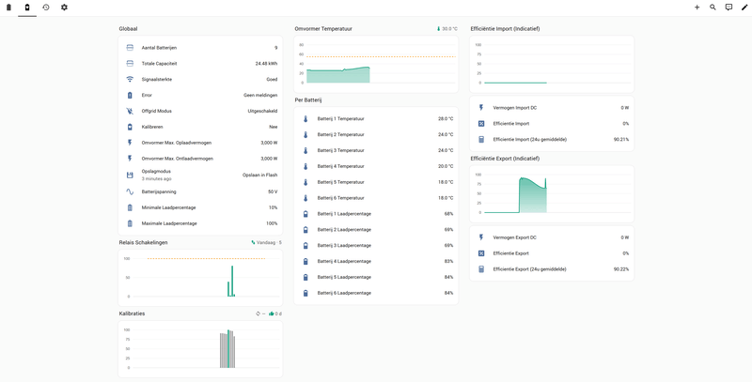
Task: Open search with the magnifier icon
Action: (x=713, y=8)
